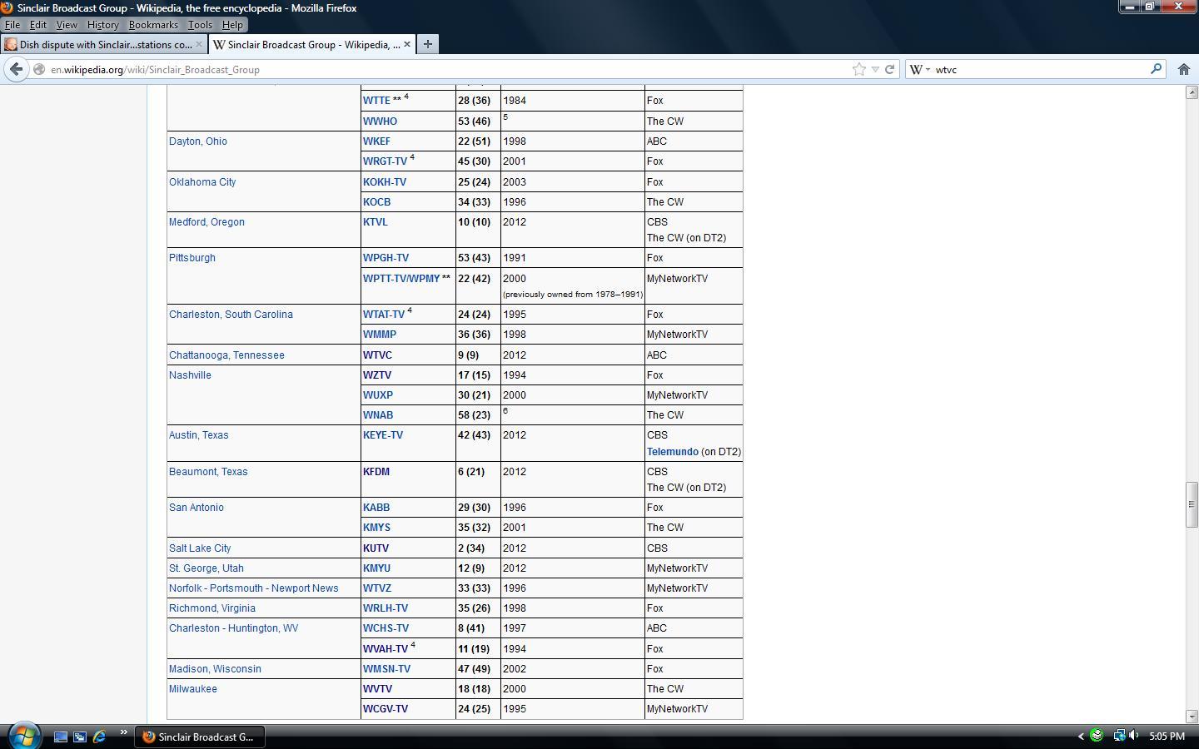Open the WWHO station link

pos(380,122)
